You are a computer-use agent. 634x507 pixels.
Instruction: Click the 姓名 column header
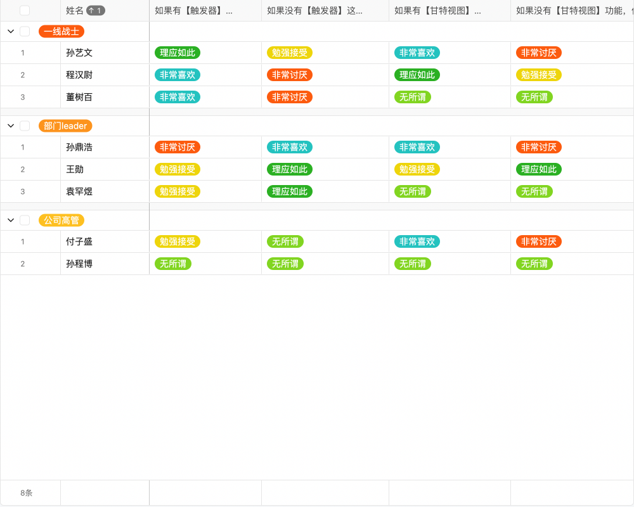point(75,11)
